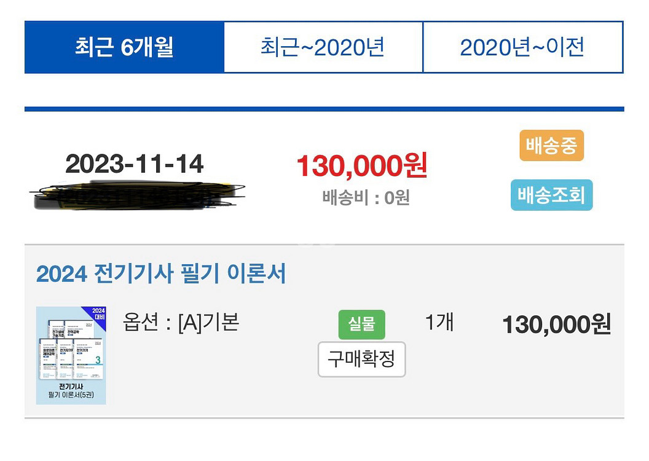This screenshot has width=649, height=461.
Task: Open the 2020년~이전 tab
Action: pyautogui.click(x=522, y=47)
